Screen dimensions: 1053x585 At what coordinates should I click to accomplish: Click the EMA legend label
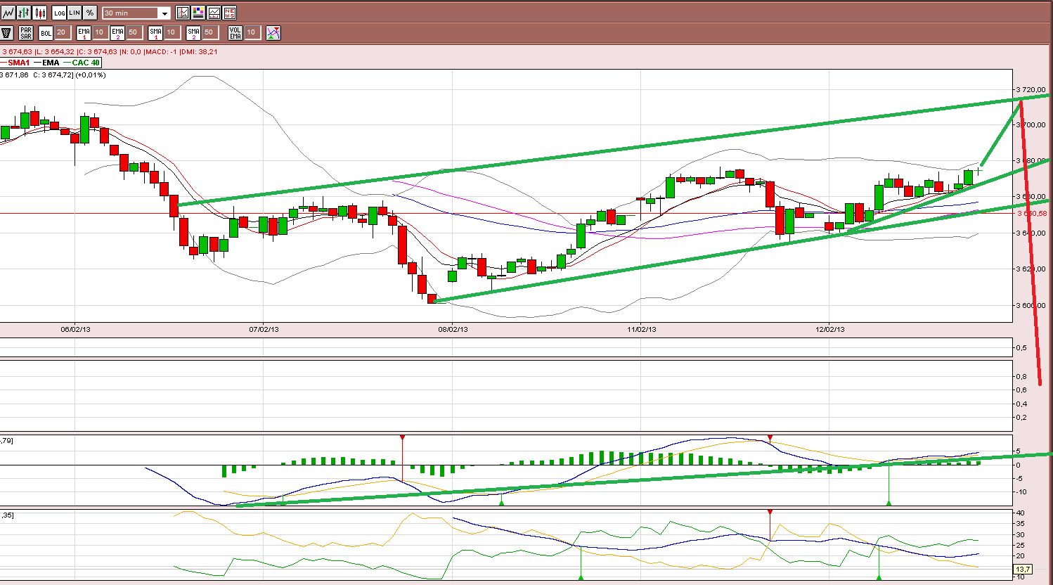[51, 63]
